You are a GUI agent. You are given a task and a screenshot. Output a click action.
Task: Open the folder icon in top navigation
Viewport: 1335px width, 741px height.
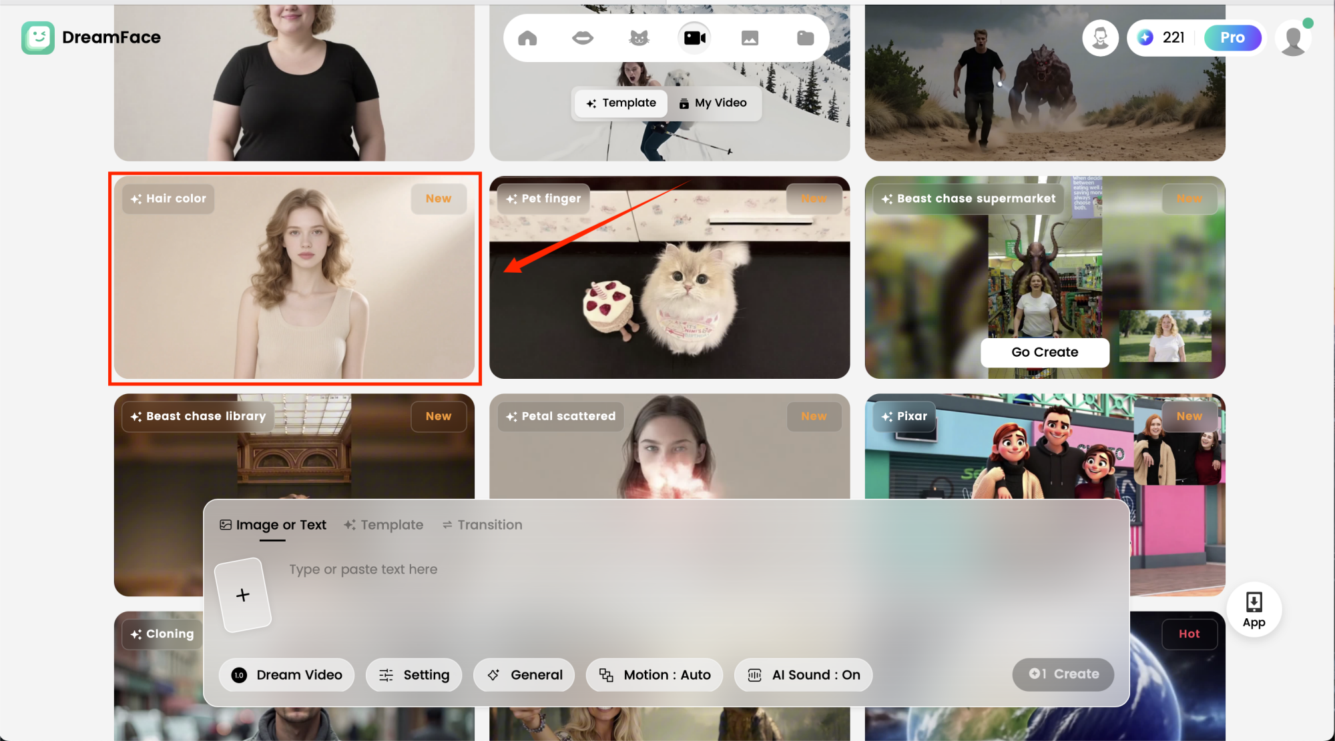coord(806,38)
